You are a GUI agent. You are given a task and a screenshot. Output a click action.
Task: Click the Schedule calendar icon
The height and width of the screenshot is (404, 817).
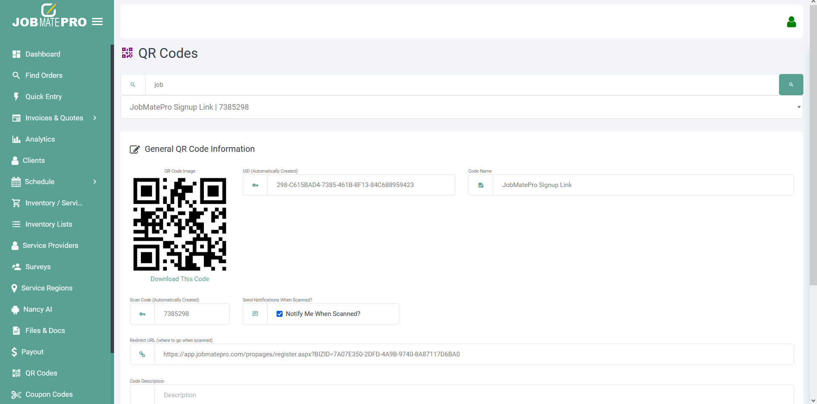pos(16,182)
